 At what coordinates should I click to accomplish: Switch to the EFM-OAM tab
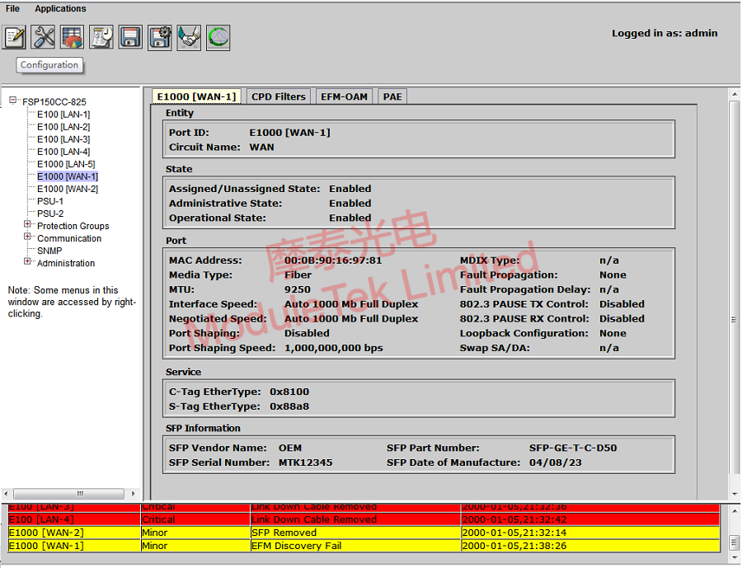pyautogui.click(x=344, y=96)
